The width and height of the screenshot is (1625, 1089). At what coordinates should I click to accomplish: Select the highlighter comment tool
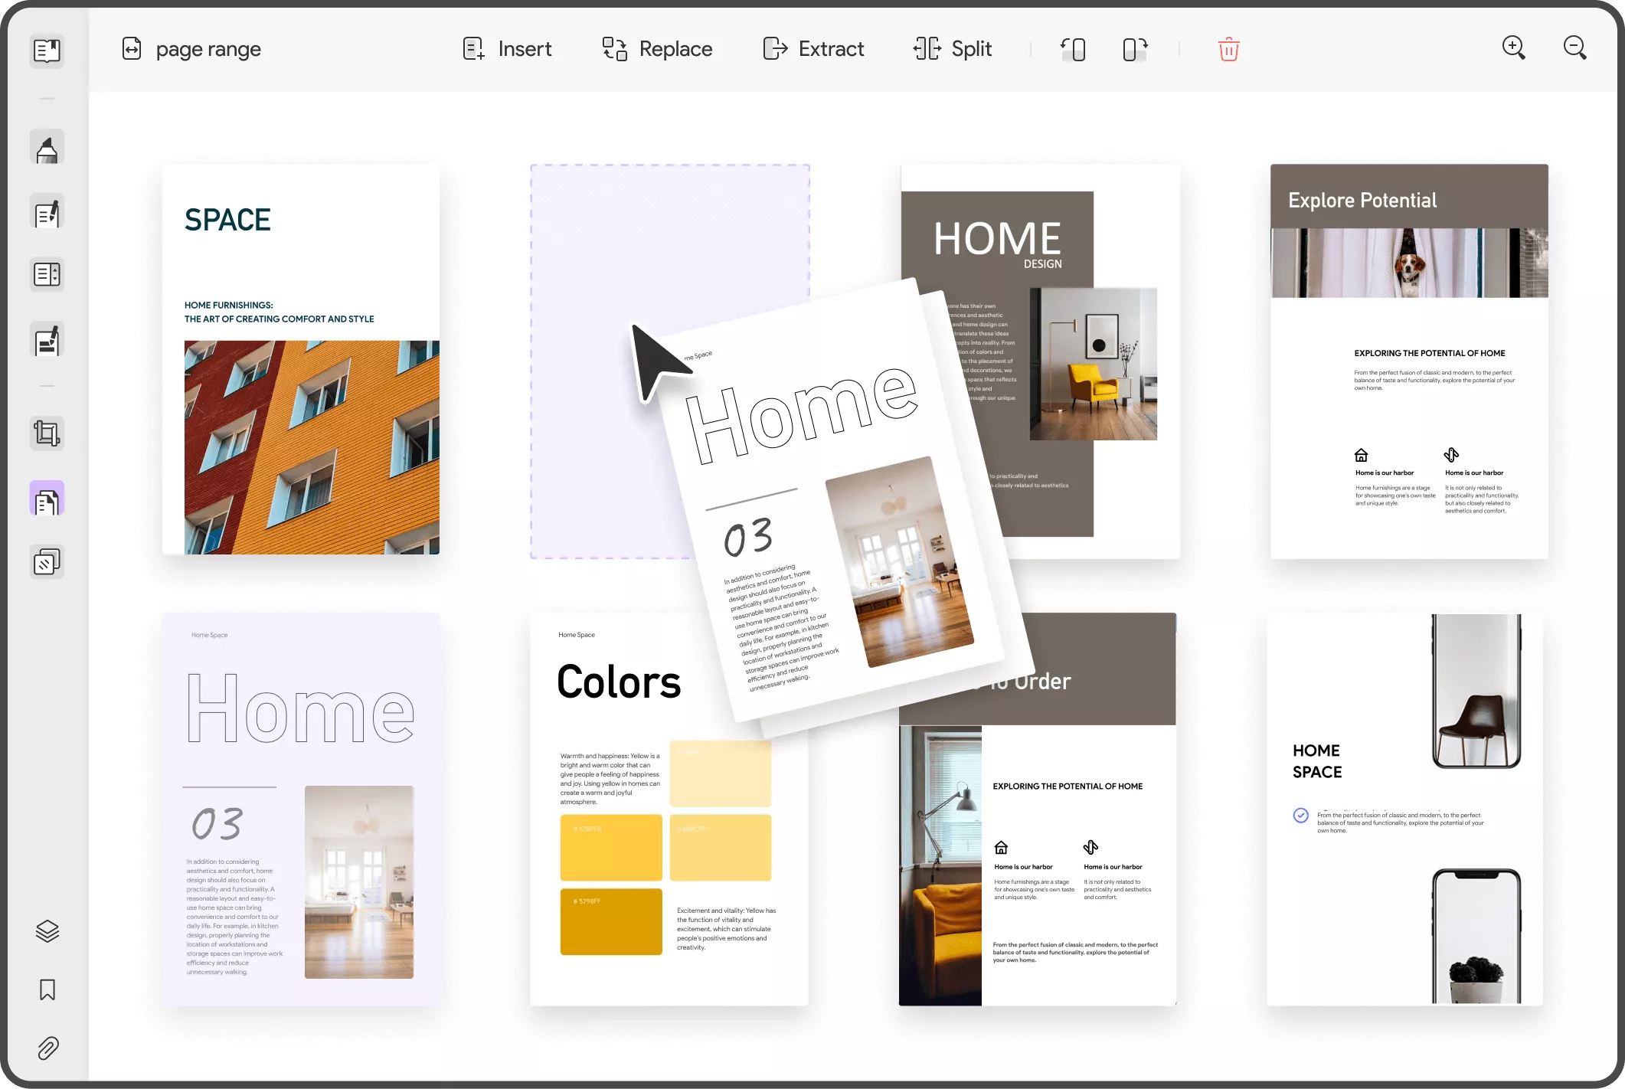pos(47,149)
